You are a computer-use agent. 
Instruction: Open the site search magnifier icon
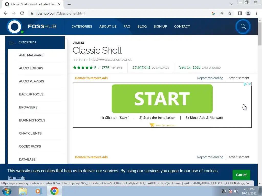tap(243, 27)
